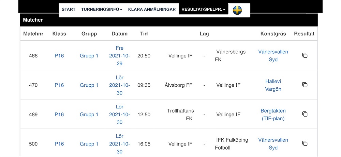Open the Vänersvallen Syd link for match 466

coord(273,56)
